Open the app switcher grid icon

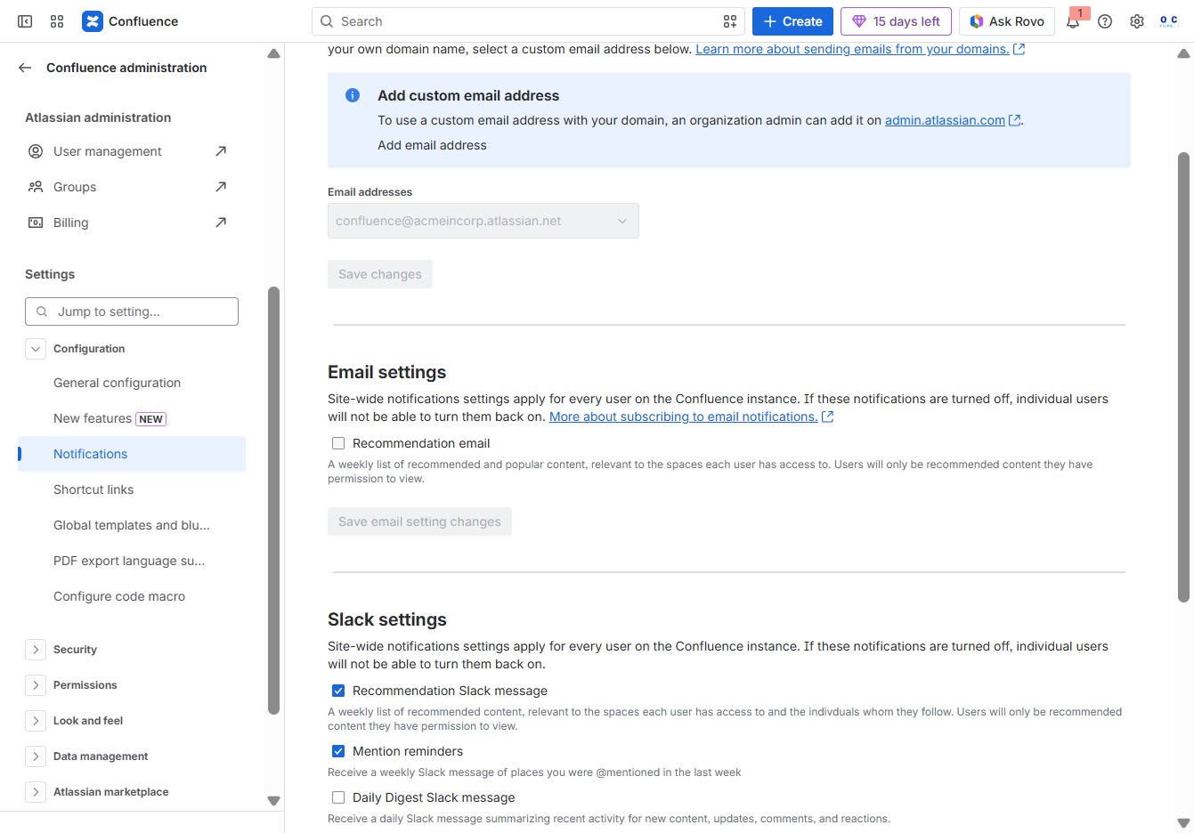[57, 21]
